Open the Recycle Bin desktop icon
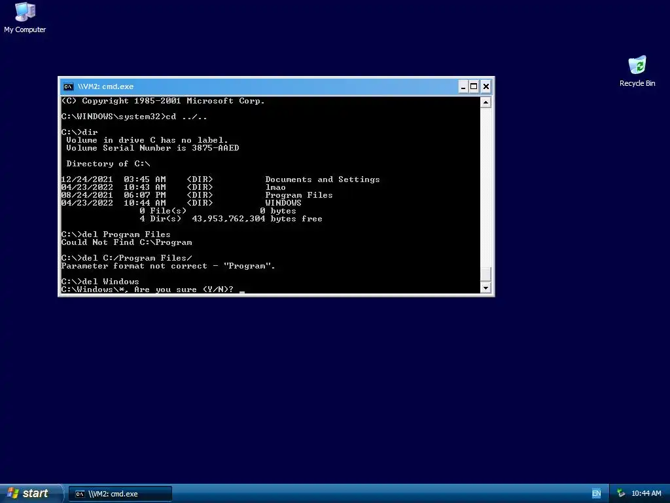The image size is (670, 503). coord(637,71)
